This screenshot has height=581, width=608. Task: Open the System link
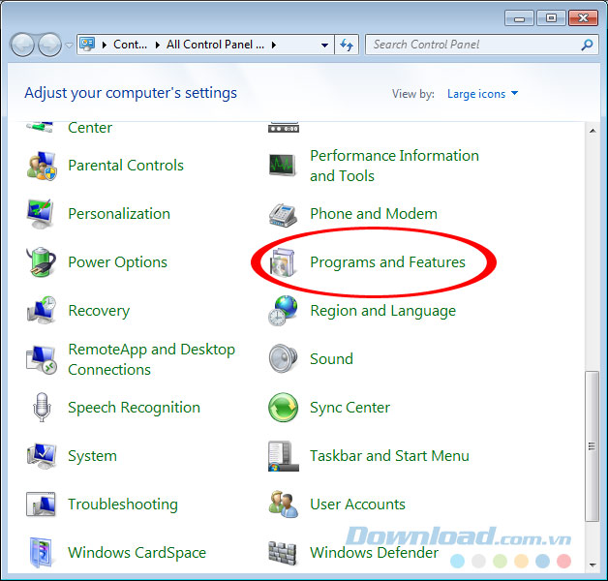click(x=92, y=456)
